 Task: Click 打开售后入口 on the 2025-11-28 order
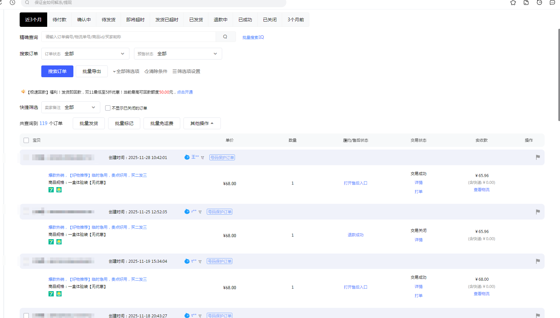[x=356, y=183]
